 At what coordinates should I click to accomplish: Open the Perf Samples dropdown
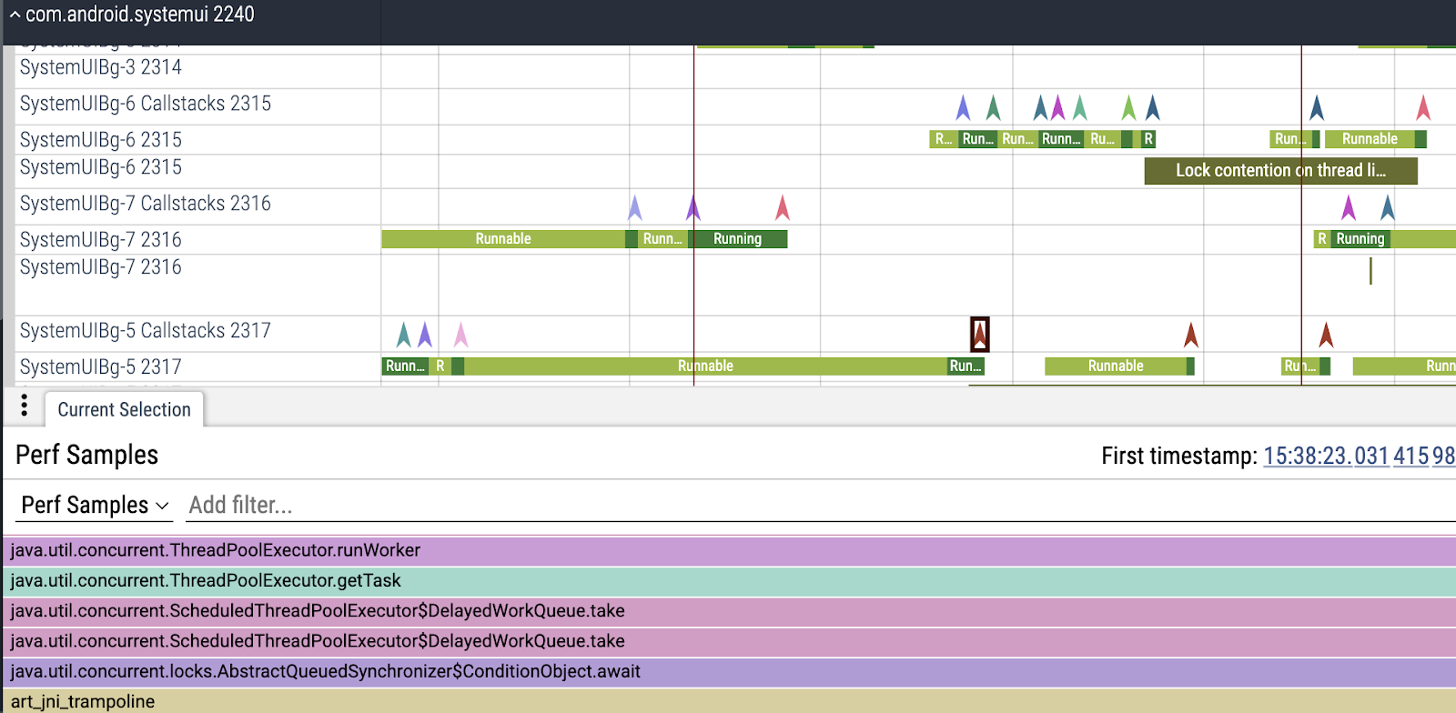(95, 506)
